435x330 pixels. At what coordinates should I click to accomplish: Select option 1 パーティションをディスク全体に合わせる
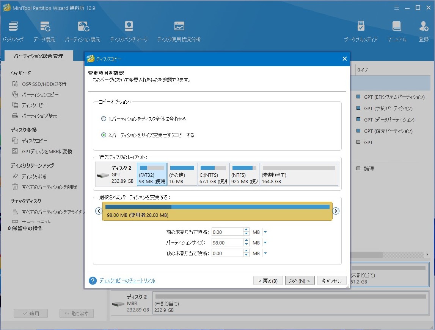[x=104, y=119]
